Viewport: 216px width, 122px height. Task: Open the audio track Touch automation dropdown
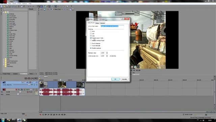coord(34,92)
